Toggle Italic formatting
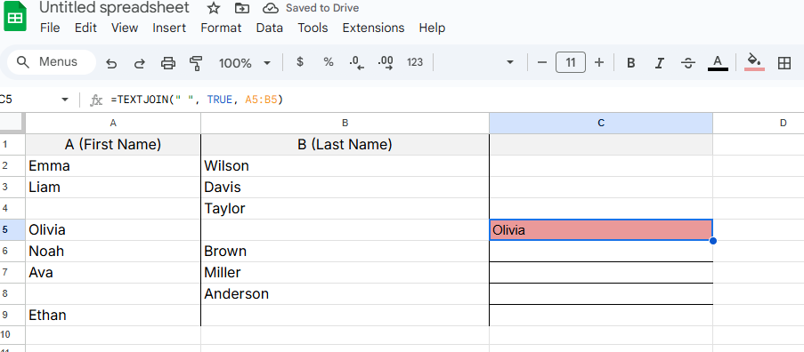804x352 pixels. point(660,63)
